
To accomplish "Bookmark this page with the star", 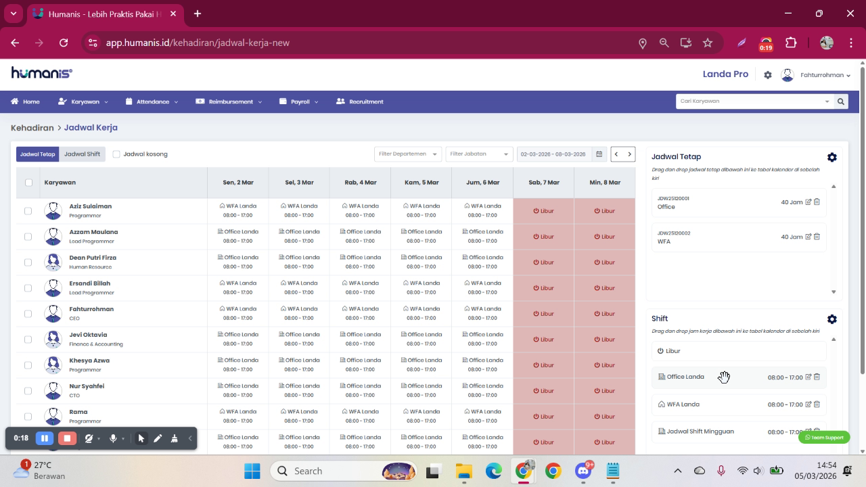I will (708, 43).
